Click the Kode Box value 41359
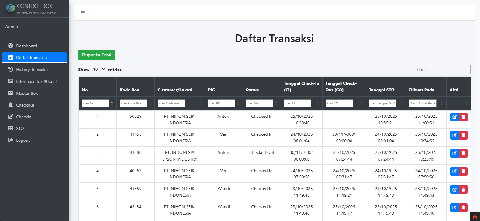This screenshot has height=221, width=480. click(136, 189)
